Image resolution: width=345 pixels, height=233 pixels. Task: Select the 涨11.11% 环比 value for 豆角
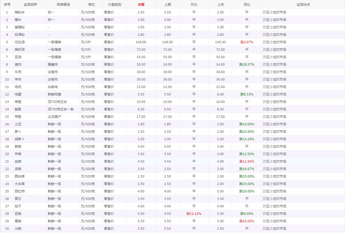pos(194,214)
